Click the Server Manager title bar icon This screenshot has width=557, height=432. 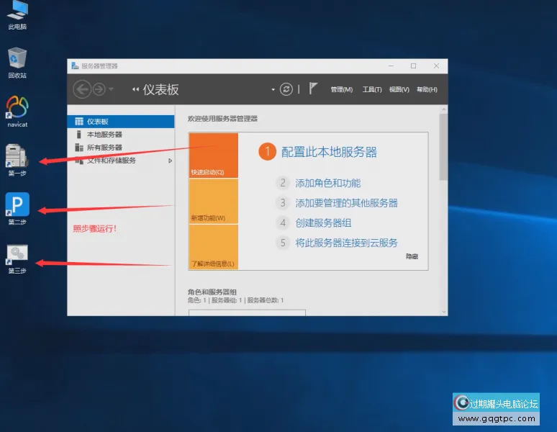tap(75, 66)
